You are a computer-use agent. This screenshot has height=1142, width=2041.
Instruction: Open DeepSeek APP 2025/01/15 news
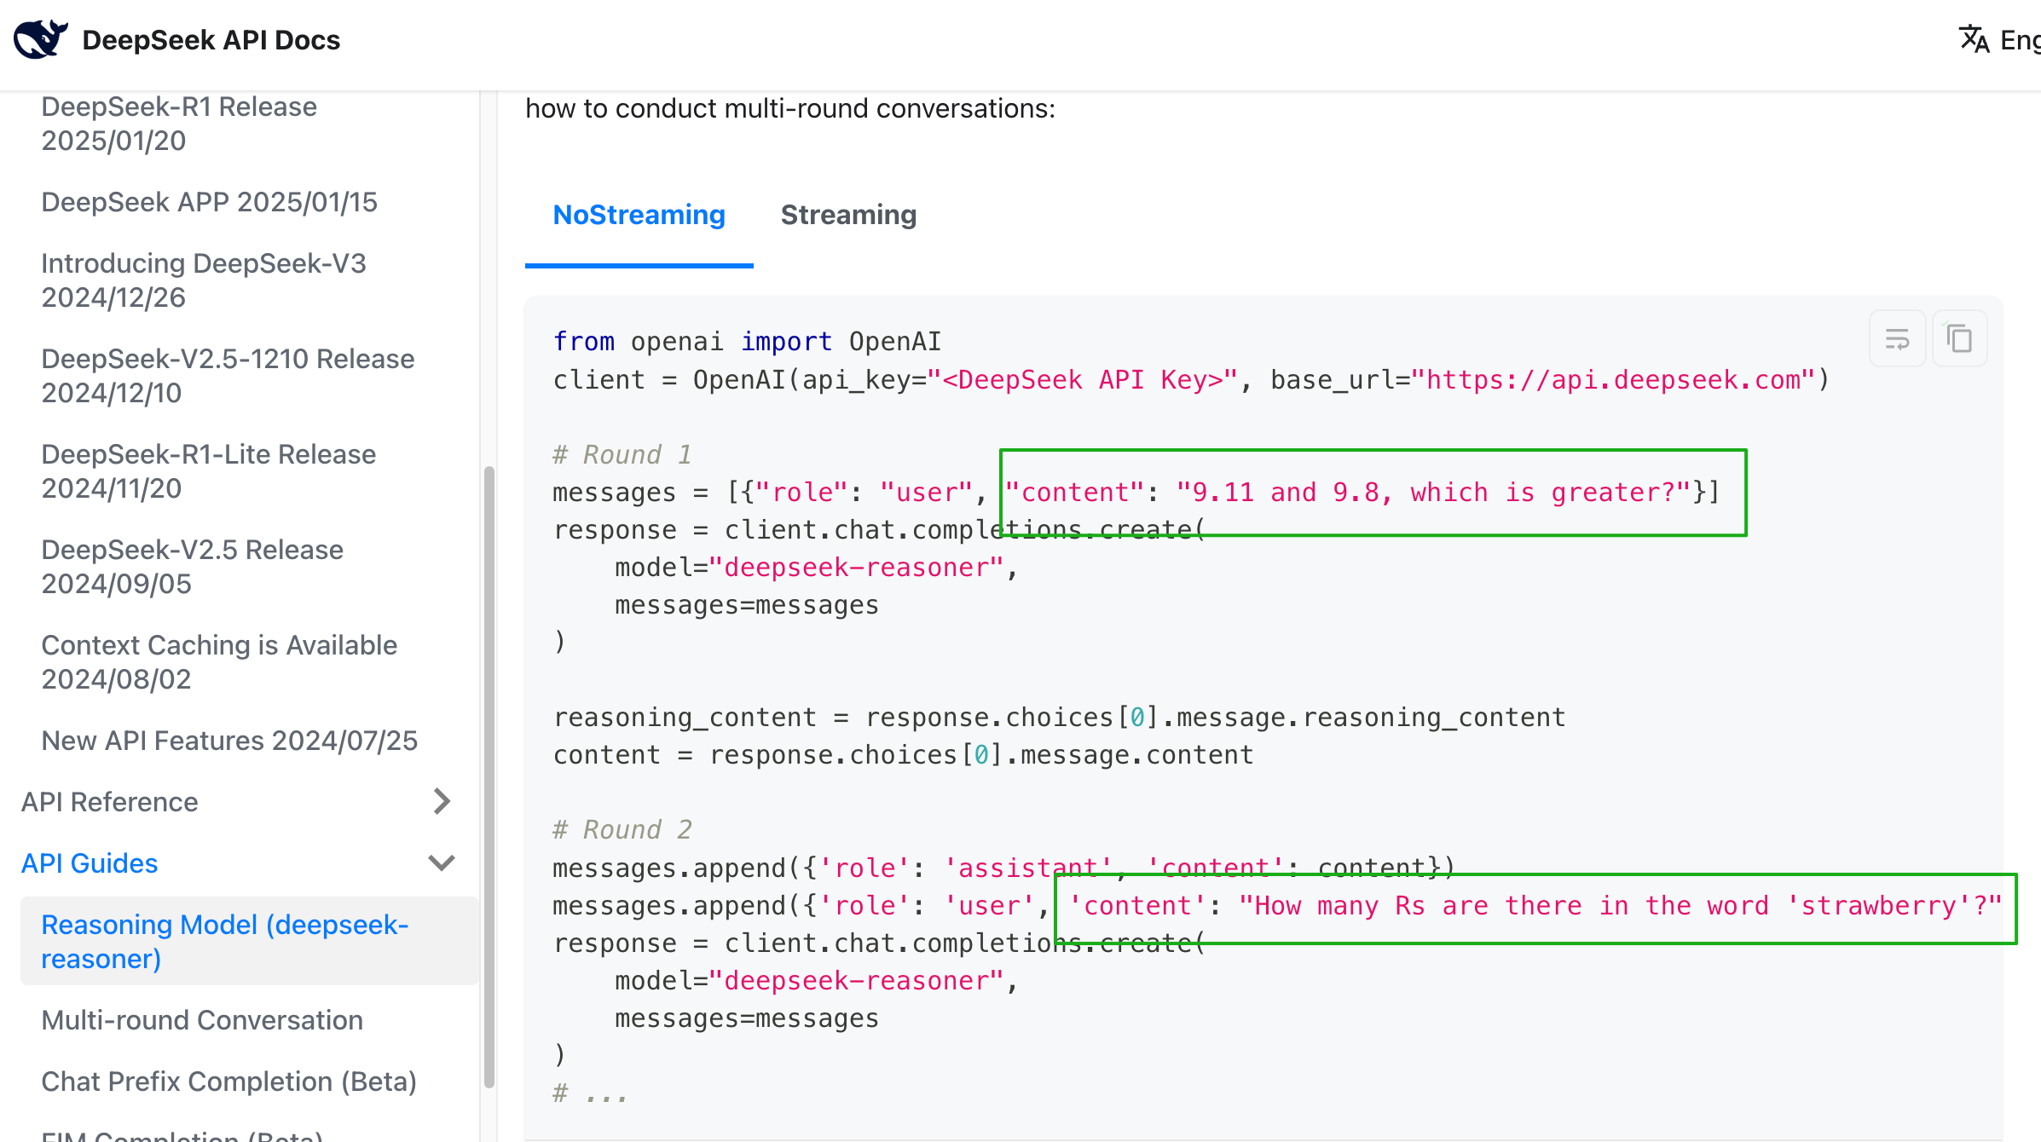209,202
